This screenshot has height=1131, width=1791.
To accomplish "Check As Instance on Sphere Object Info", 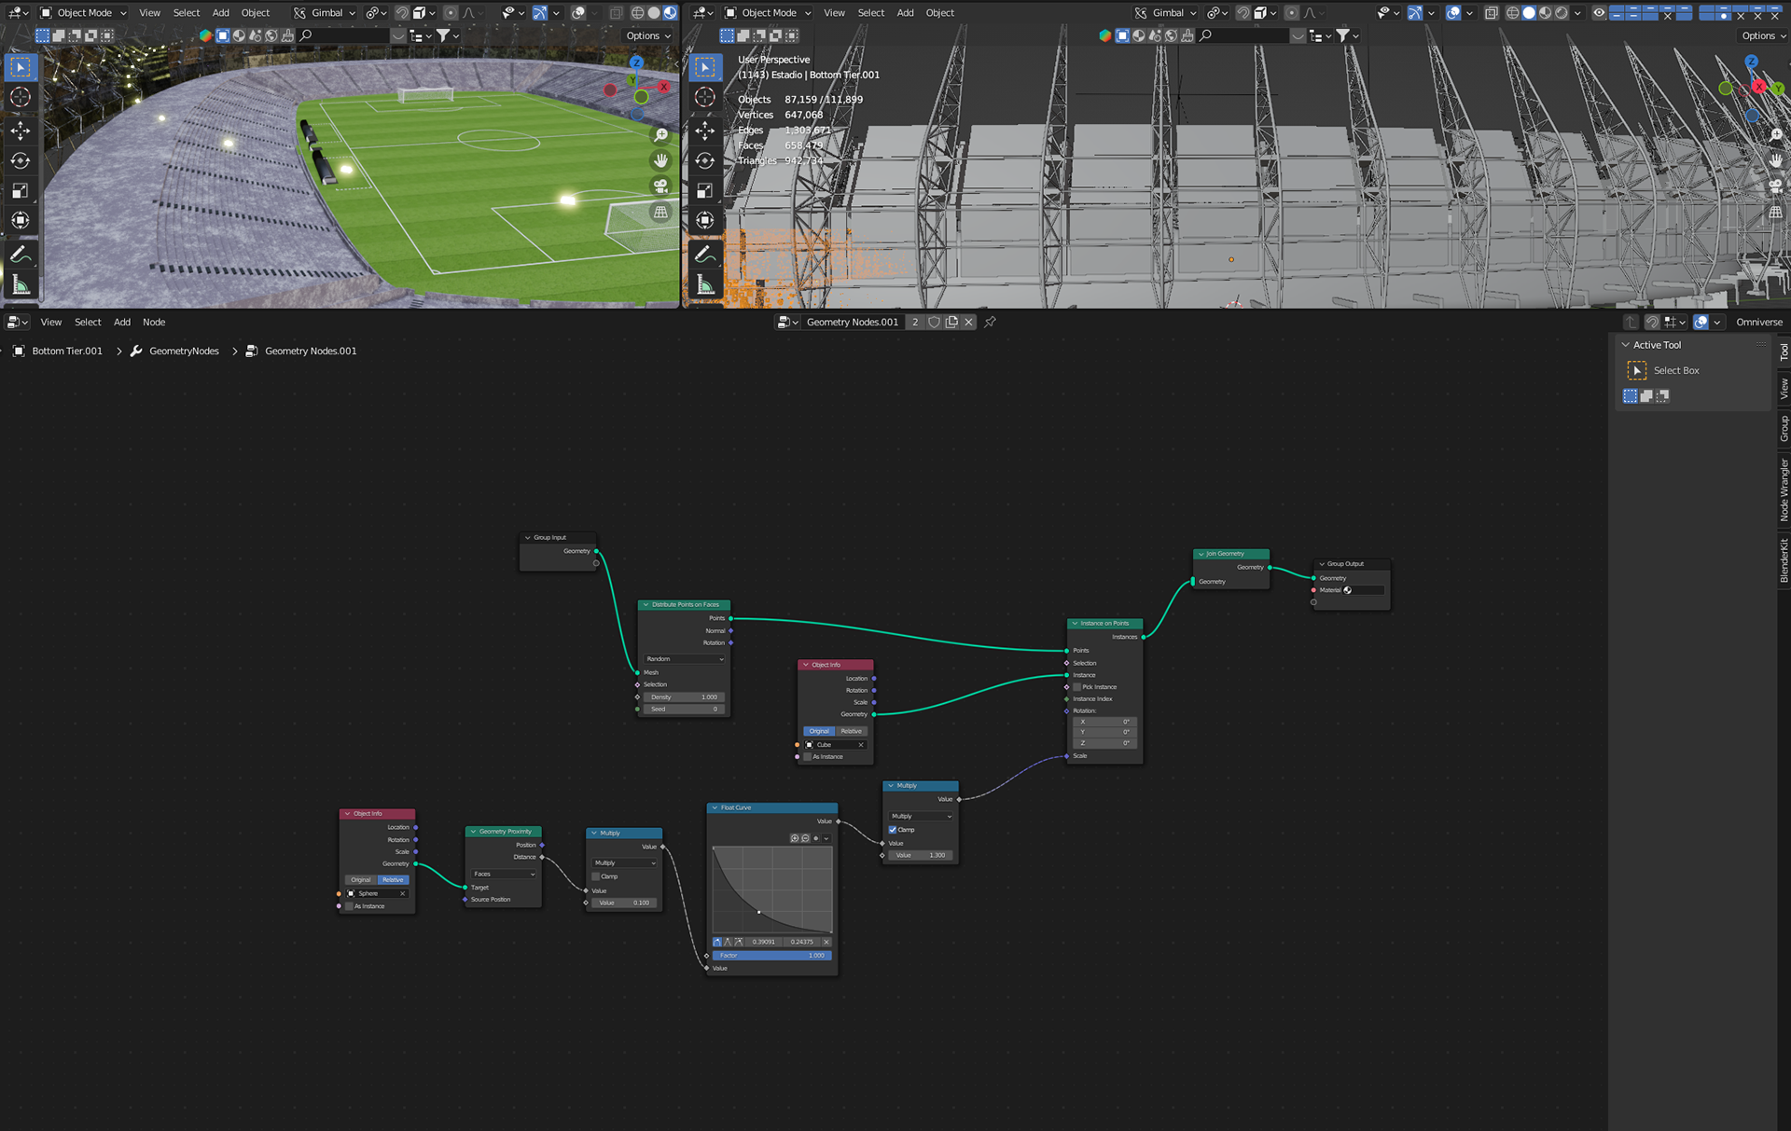I will [x=350, y=906].
